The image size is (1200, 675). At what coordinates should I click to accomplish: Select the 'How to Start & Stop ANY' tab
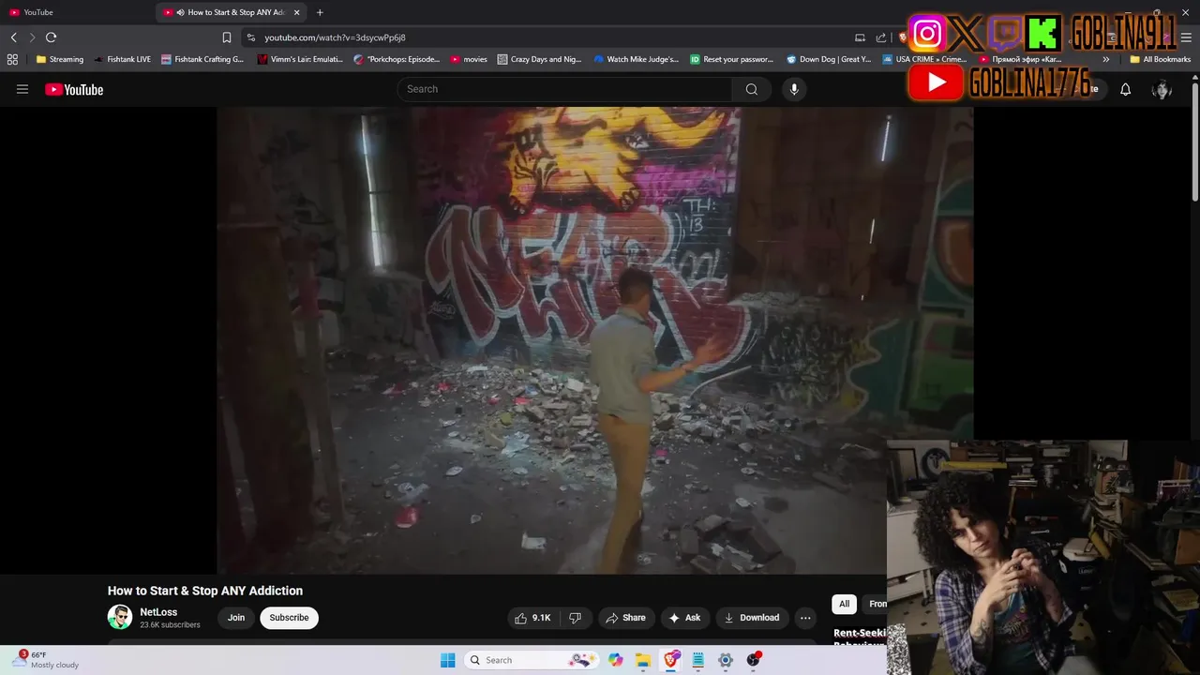point(232,12)
